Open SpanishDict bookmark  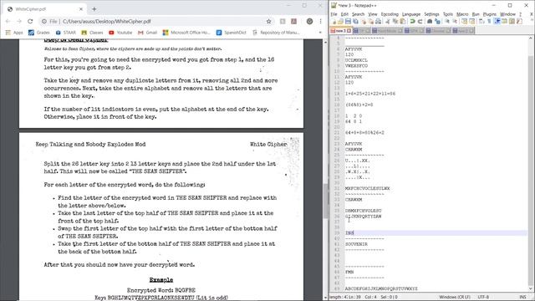(232, 33)
